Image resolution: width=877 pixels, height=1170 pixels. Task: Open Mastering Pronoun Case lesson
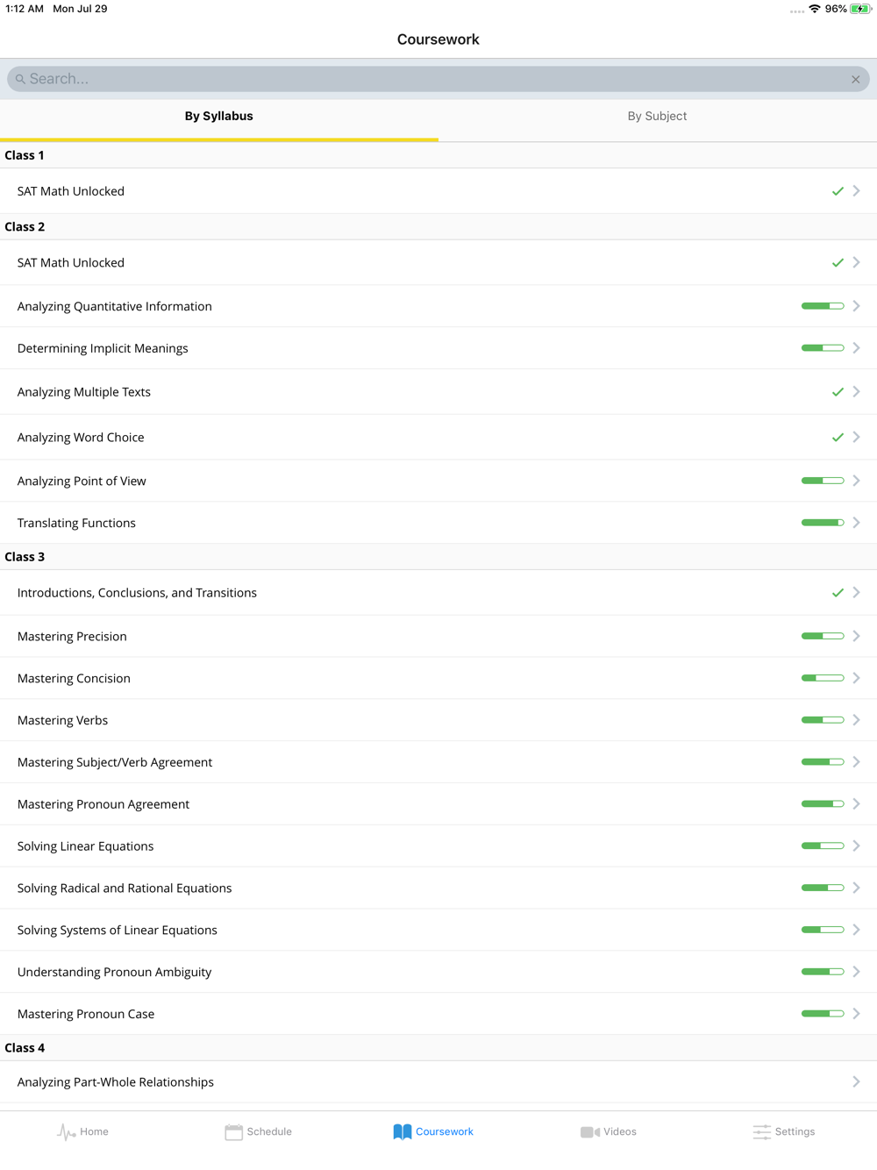click(86, 1014)
